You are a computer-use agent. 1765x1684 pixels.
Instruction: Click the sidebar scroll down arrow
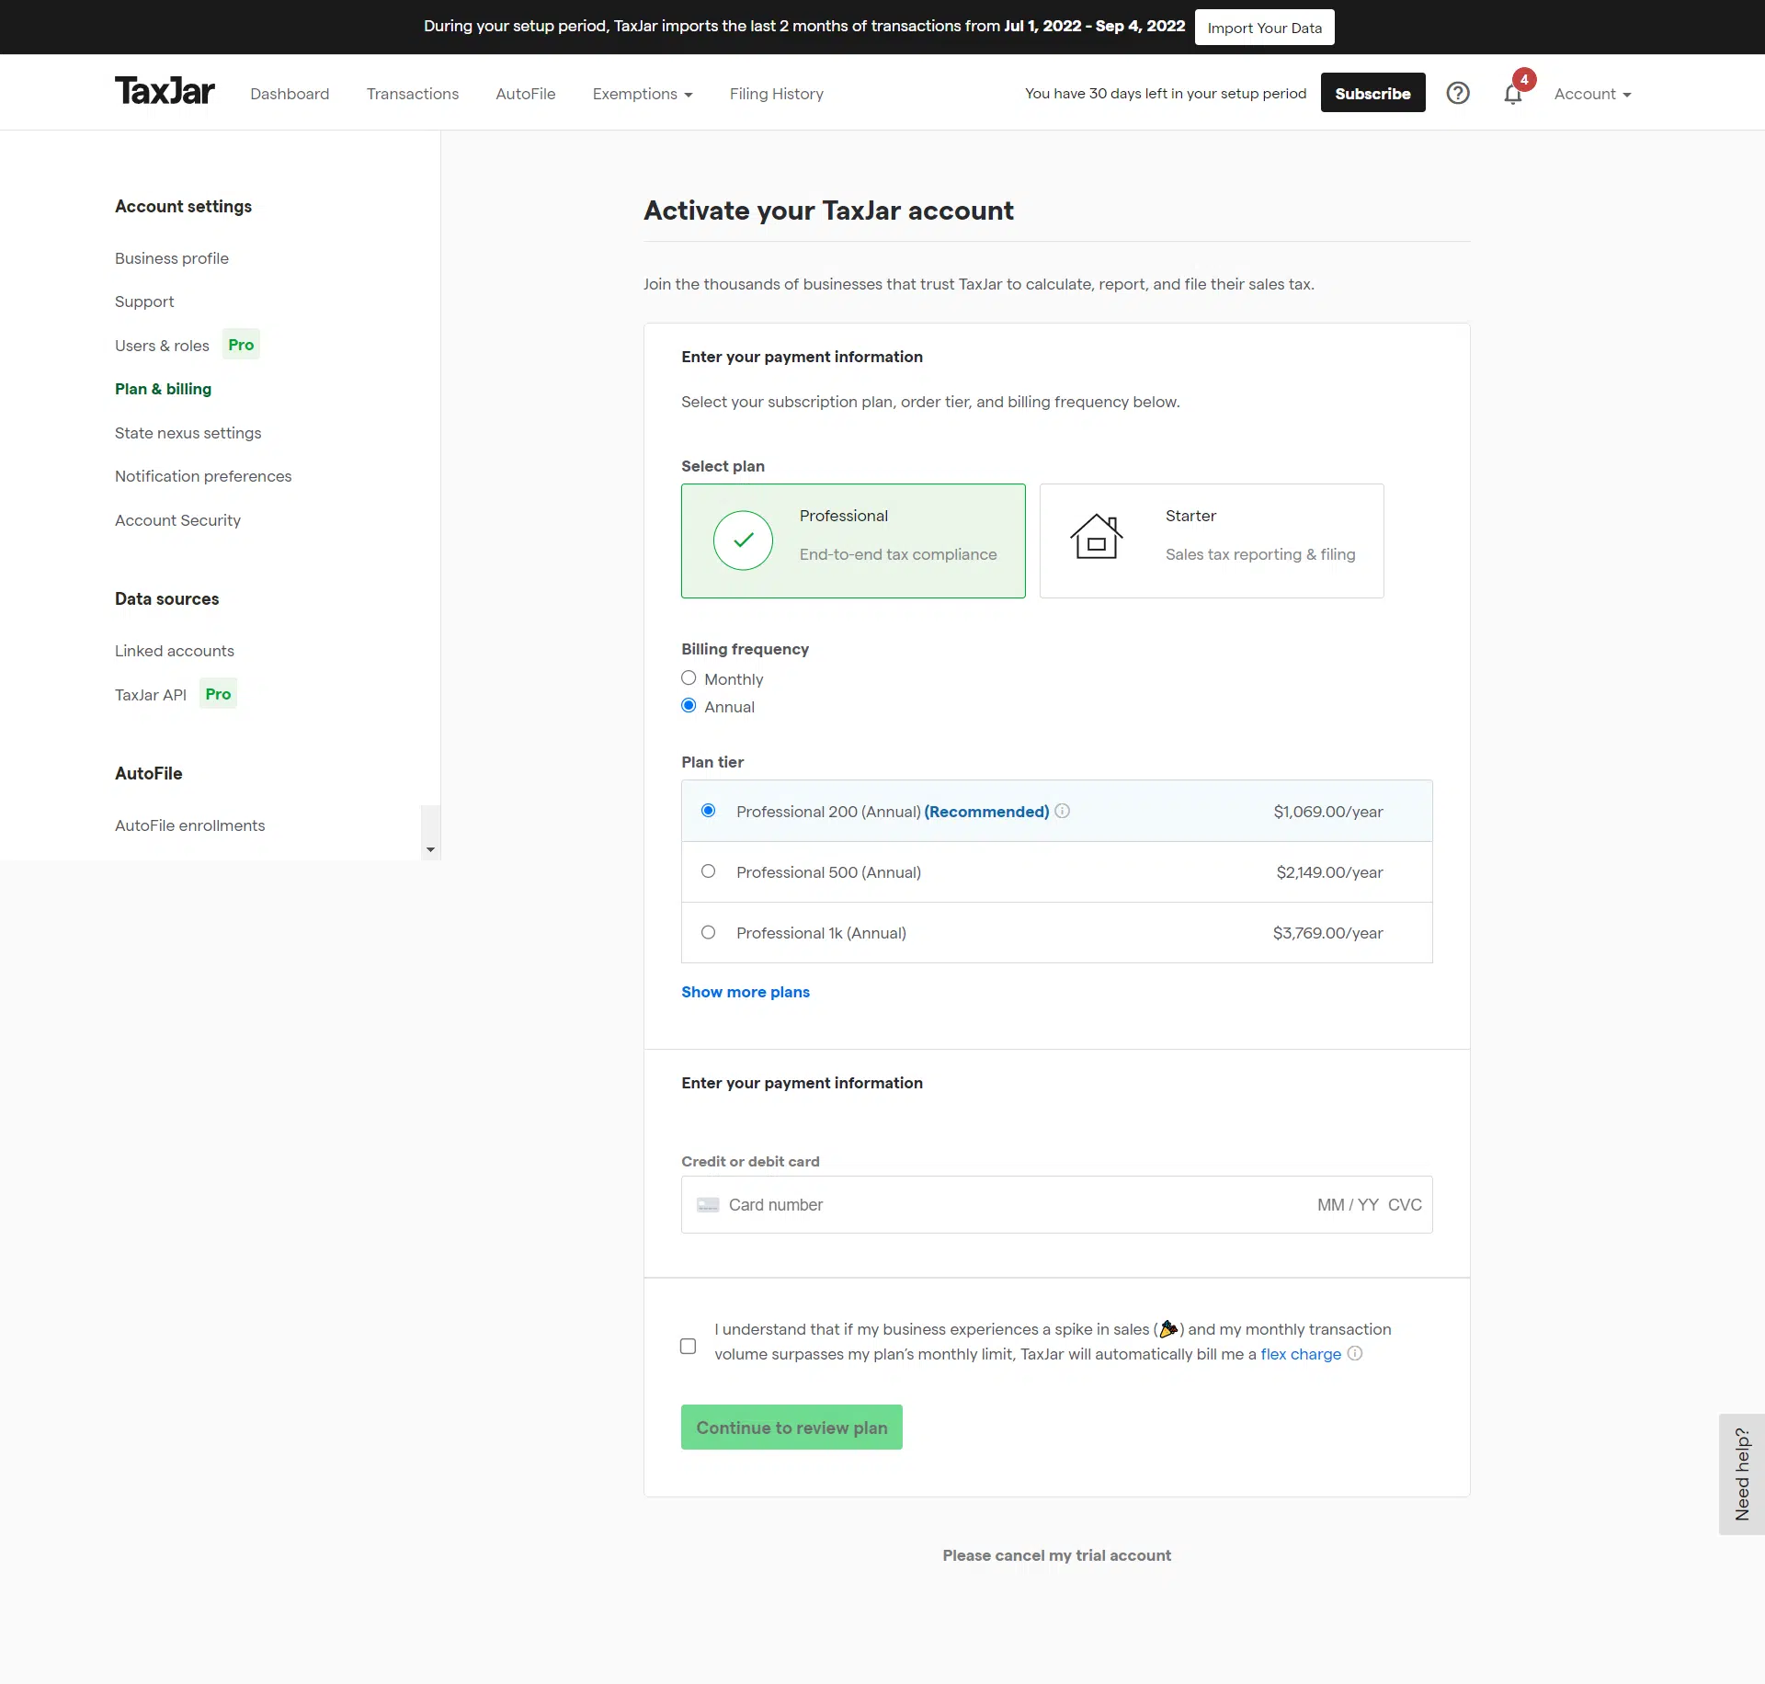coord(430,849)
